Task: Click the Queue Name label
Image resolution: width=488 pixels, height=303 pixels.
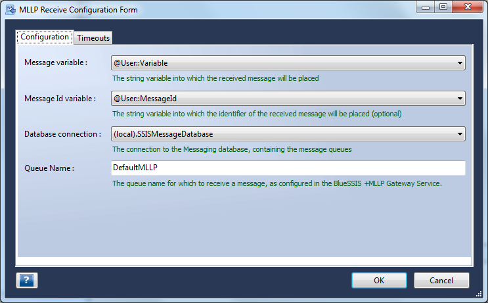Action: 49,168
